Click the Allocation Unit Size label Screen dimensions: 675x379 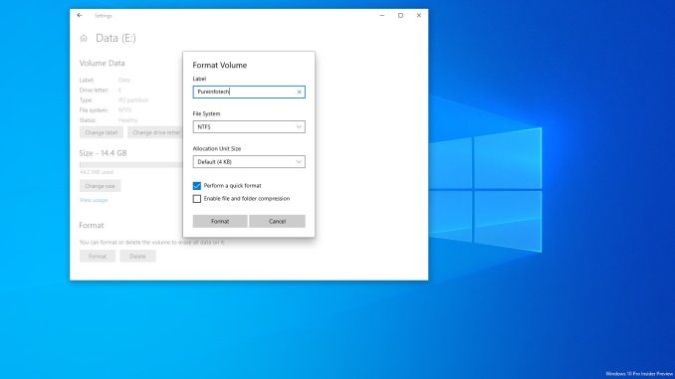coord(217,148)
